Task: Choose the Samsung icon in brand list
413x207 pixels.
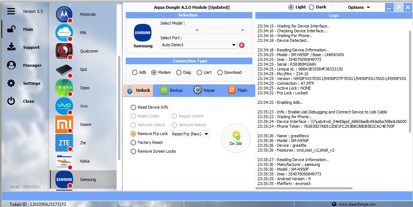Action: (x=64, y=179)
